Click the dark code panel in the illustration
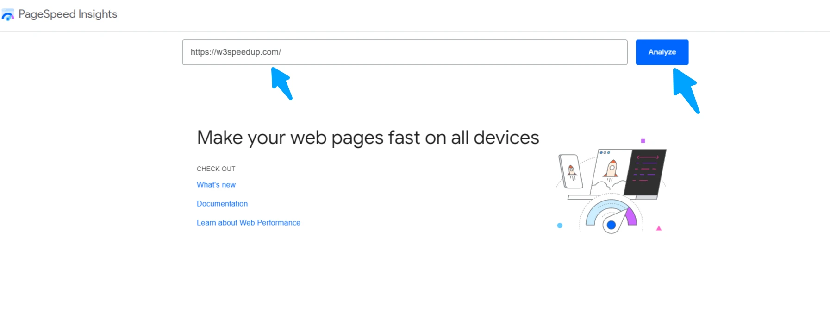Screen dimensions: 830x333 pyautogui.click(x=646, y=171)
